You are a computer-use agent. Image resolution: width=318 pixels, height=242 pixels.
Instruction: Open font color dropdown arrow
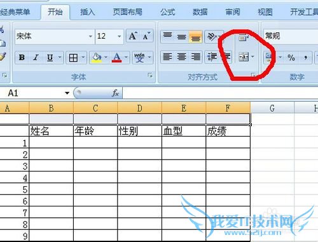click(126, 57)
